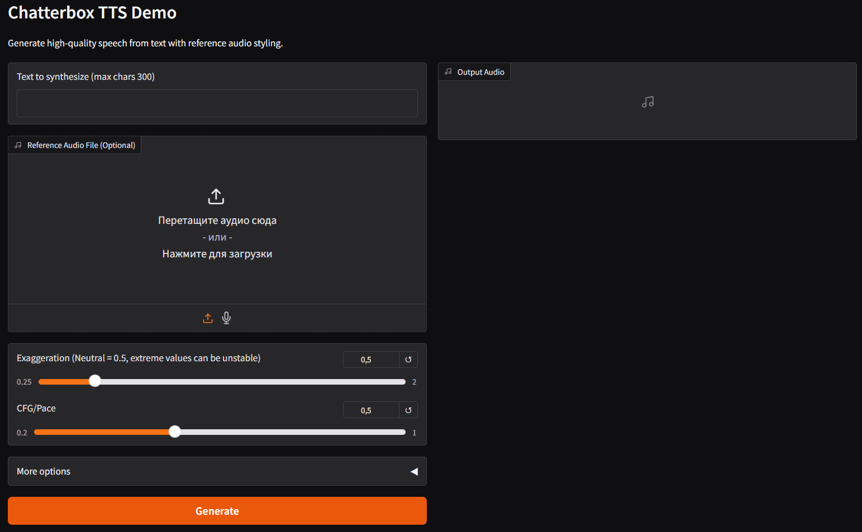Image resolution: width=862 pixels, height=532 pixels.
Task: Expand the More options section
Action: [217, 471]
